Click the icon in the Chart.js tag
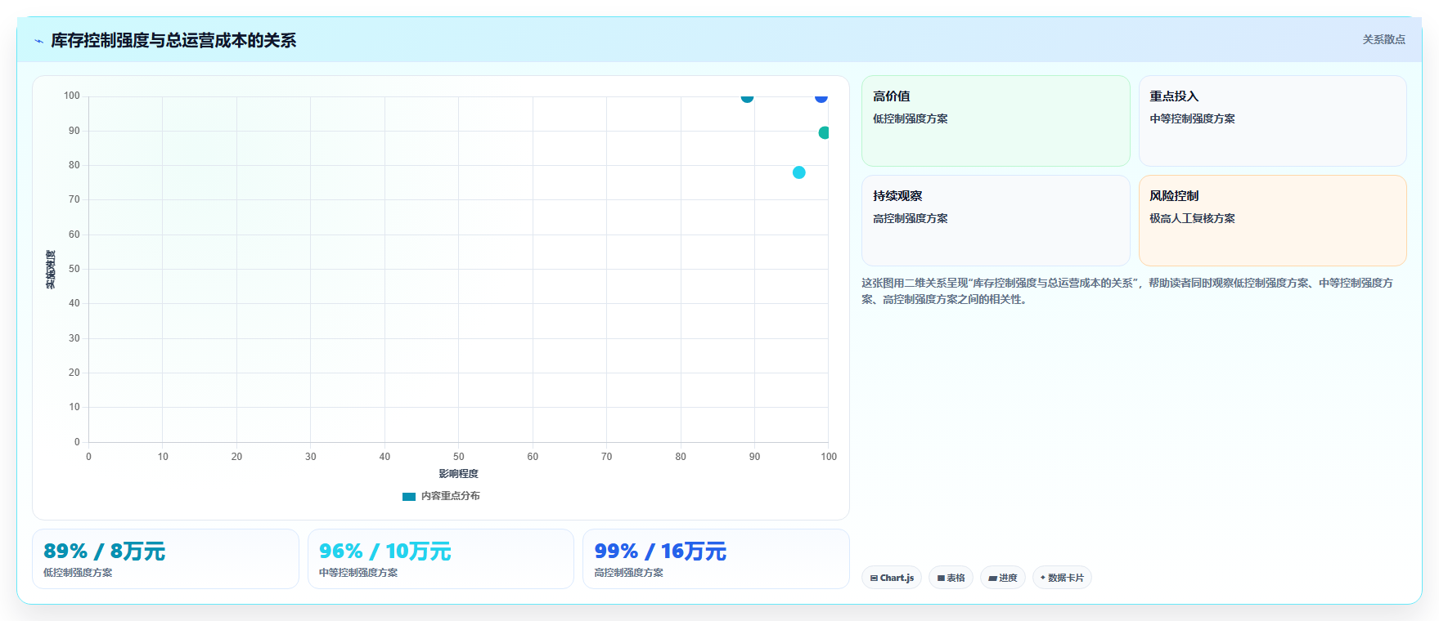Screen dimensions: 1439x621 click(x=874, y=578)
